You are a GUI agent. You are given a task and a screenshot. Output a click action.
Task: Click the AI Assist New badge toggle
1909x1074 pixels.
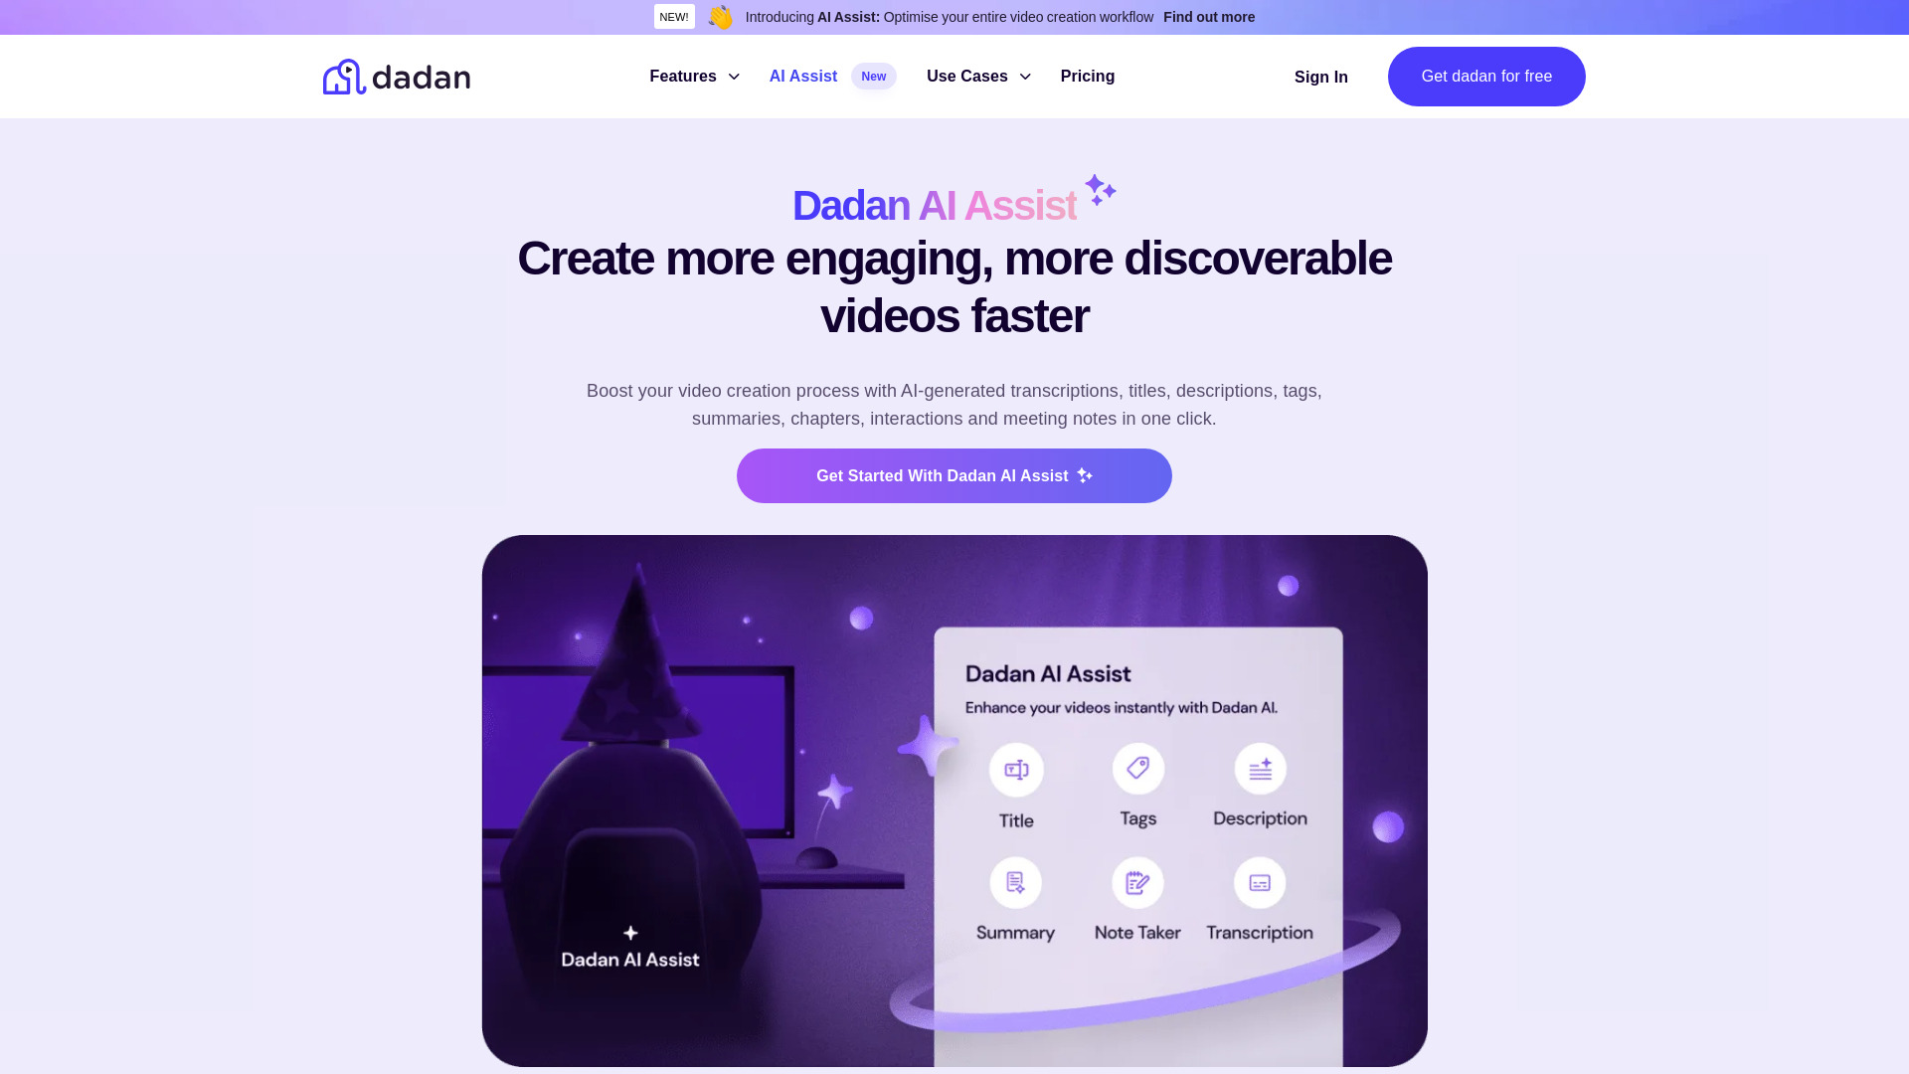click(832, 76)
